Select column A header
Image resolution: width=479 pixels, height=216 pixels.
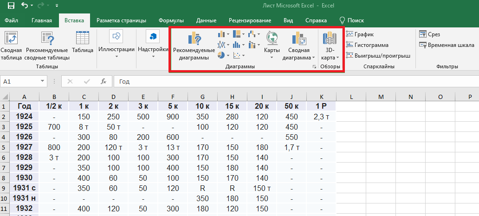pyautogui.click(x=25, y=97)
